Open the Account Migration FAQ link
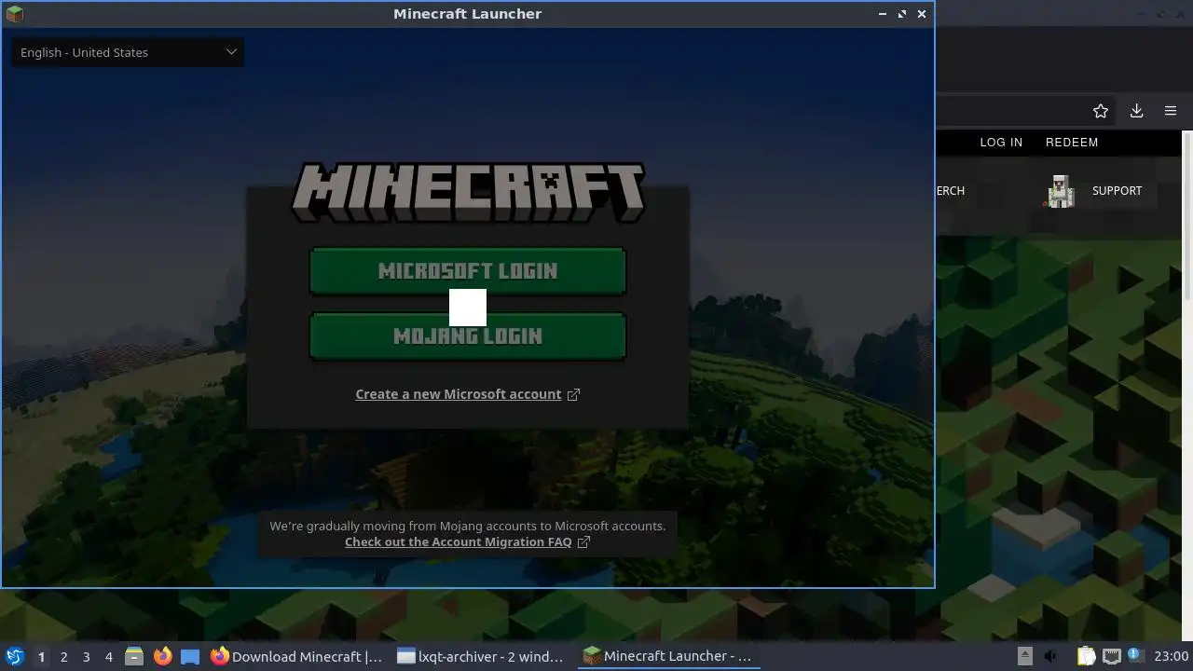This screenshot has height=671, width=1193. pos(458,542)
